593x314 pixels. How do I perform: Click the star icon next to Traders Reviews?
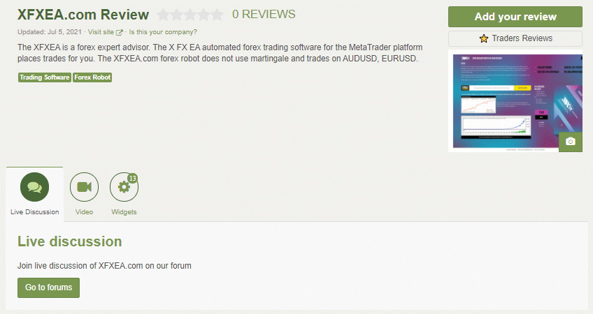coord(484,38)
